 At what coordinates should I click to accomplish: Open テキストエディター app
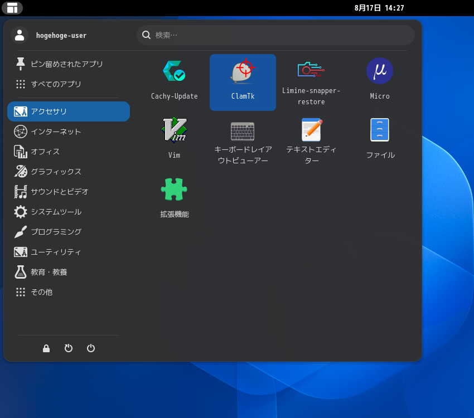coord(311,141)
